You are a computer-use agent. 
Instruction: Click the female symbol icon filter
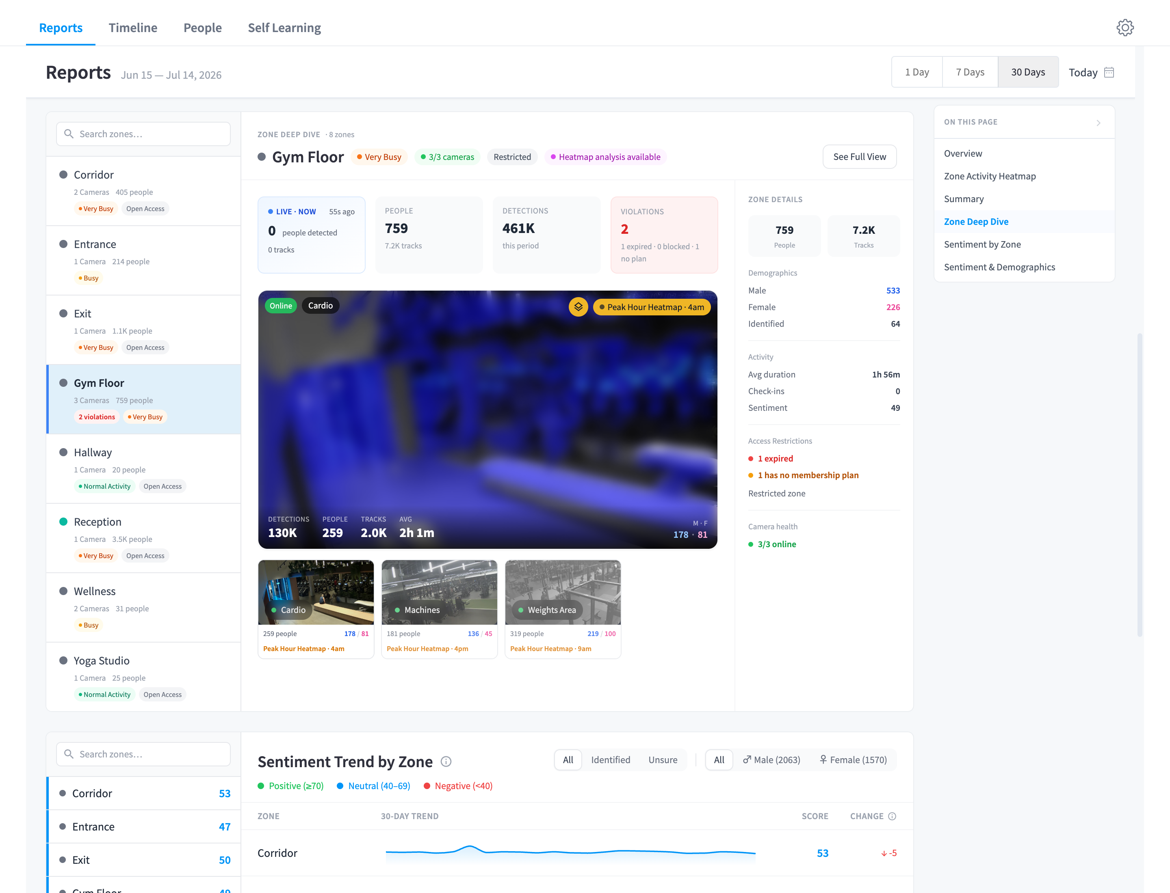(x=823, y=759)
